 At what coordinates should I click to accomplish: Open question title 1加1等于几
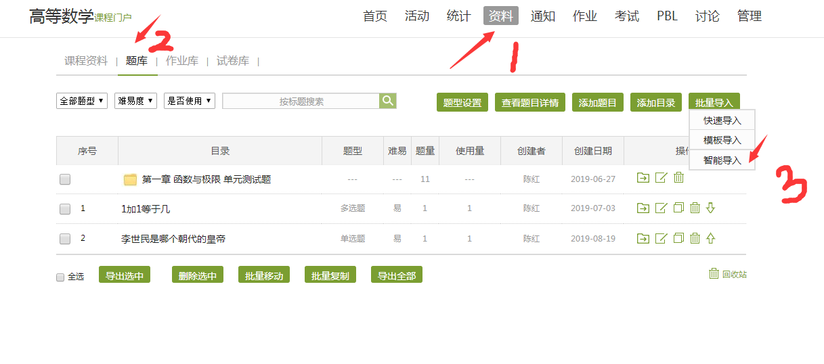click(x=146, y=209)
